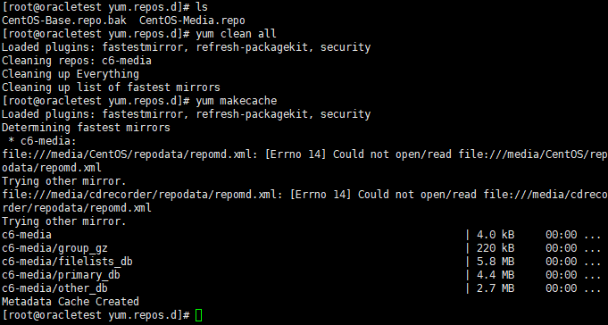The image size is (608, 325).
Task: Click the green cursor block at the prompt
Action: (198, 315)
